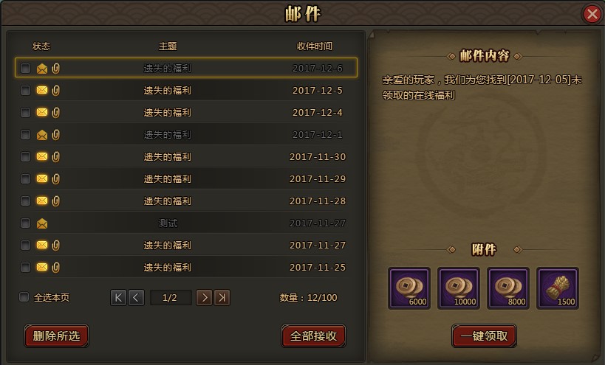Screen dimensions: 605x365
Task: Tick the 全选本页 select-all checkbox
Action: pos(24,297)
